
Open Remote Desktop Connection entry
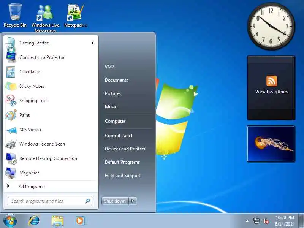pyautogui.click(x=51, y=158)
